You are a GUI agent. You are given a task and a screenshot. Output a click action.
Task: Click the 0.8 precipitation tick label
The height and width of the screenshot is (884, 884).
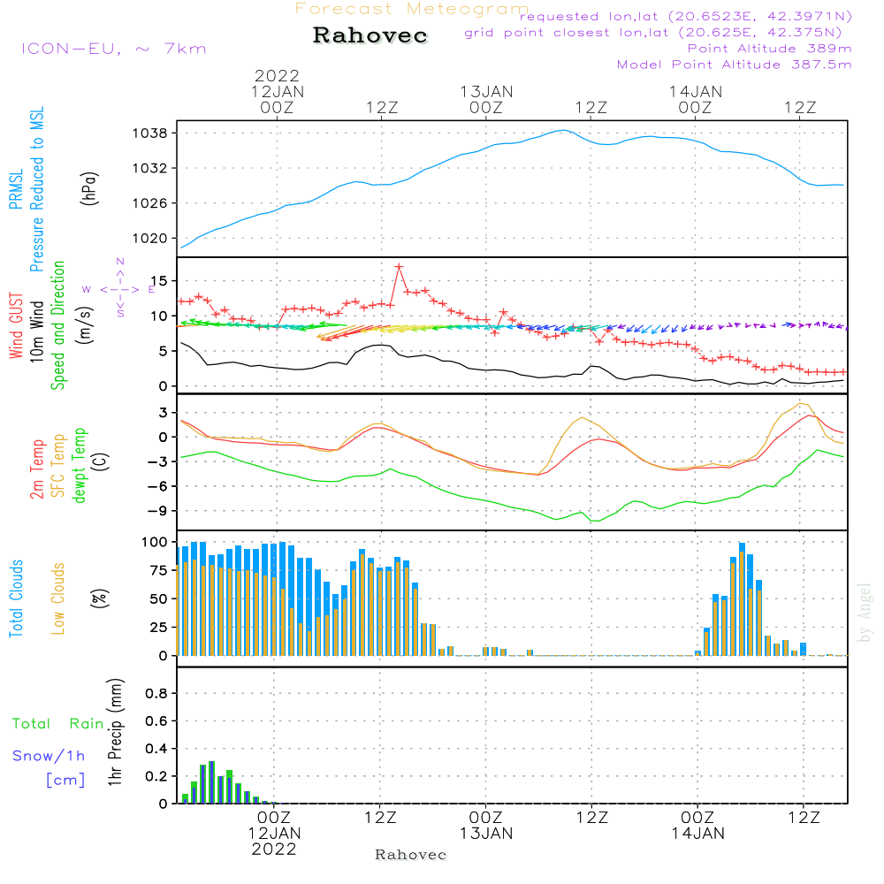[156, 693]
